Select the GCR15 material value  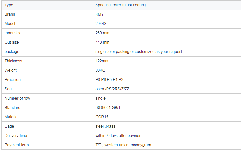[102, 117]
